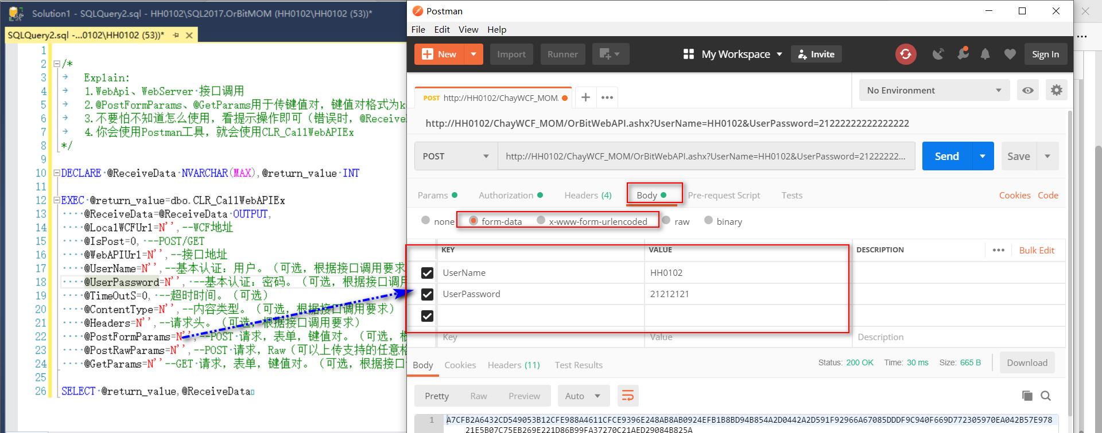1102x433 pixels.
Task: Open the Code link
Action: point(1048,195)
